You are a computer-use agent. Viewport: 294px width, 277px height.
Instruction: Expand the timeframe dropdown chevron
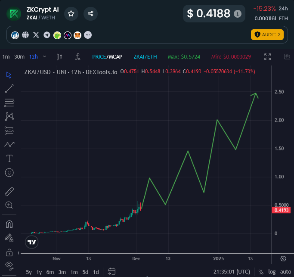pos(45,56)
